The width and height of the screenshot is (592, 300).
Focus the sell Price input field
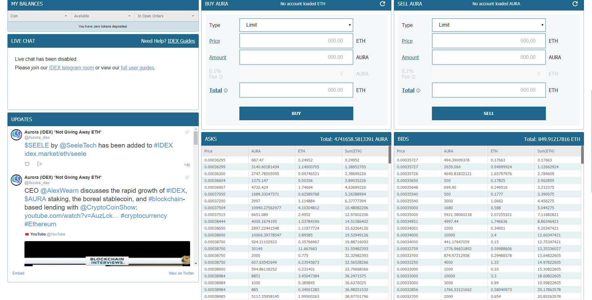(x=489, y=41)
